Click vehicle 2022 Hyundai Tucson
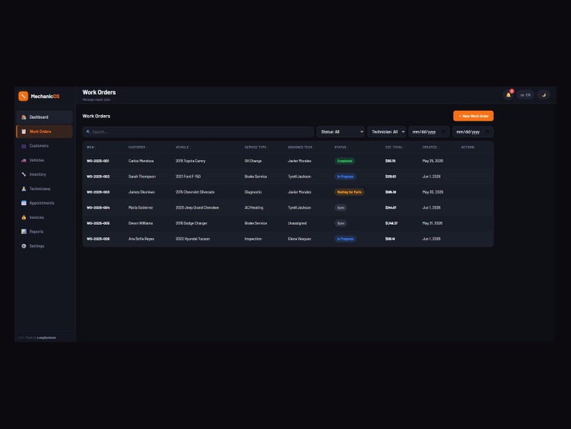 193,239
